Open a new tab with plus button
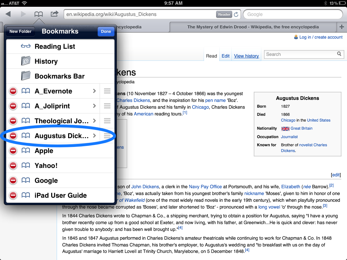Screen dimensions: 347x260 [342, 27]
